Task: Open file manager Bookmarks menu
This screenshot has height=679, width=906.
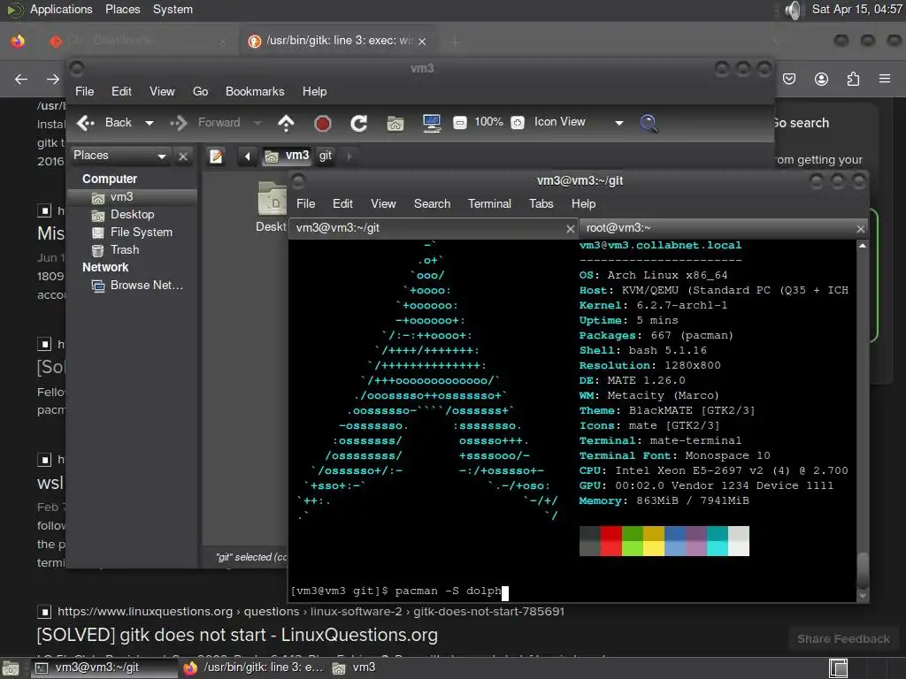Action: tap(255, 91)
